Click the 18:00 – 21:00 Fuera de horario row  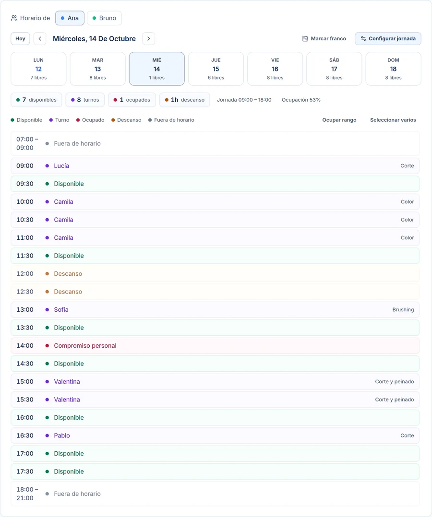pos(215,493)
